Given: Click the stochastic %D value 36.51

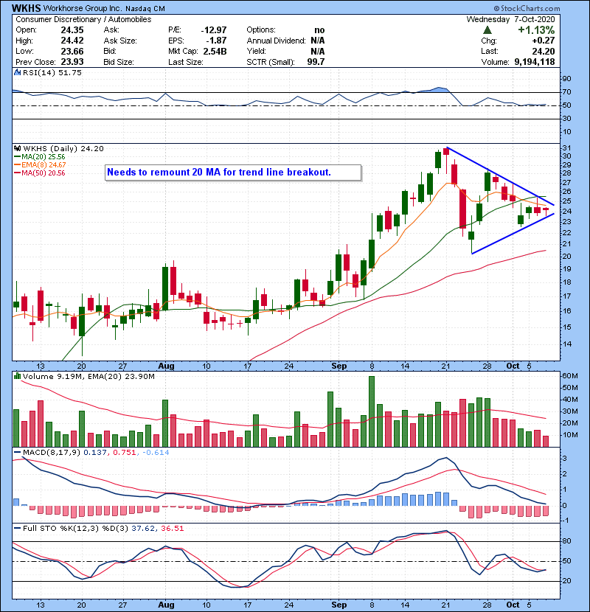Looking at the screenshot, I should [x=172, y=528].
